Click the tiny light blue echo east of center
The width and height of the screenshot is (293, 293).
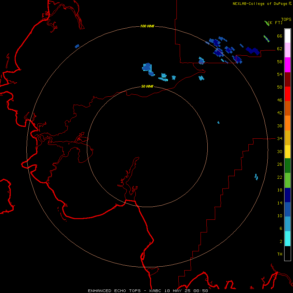(218, 123)
